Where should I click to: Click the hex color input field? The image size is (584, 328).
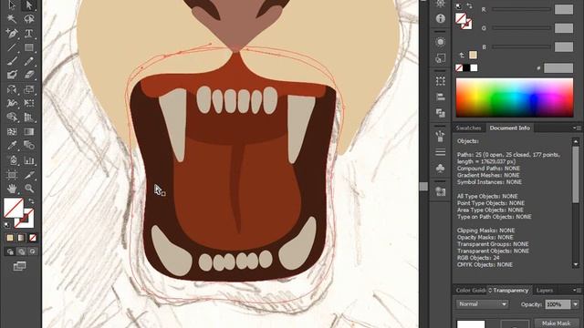coord(558,68)
